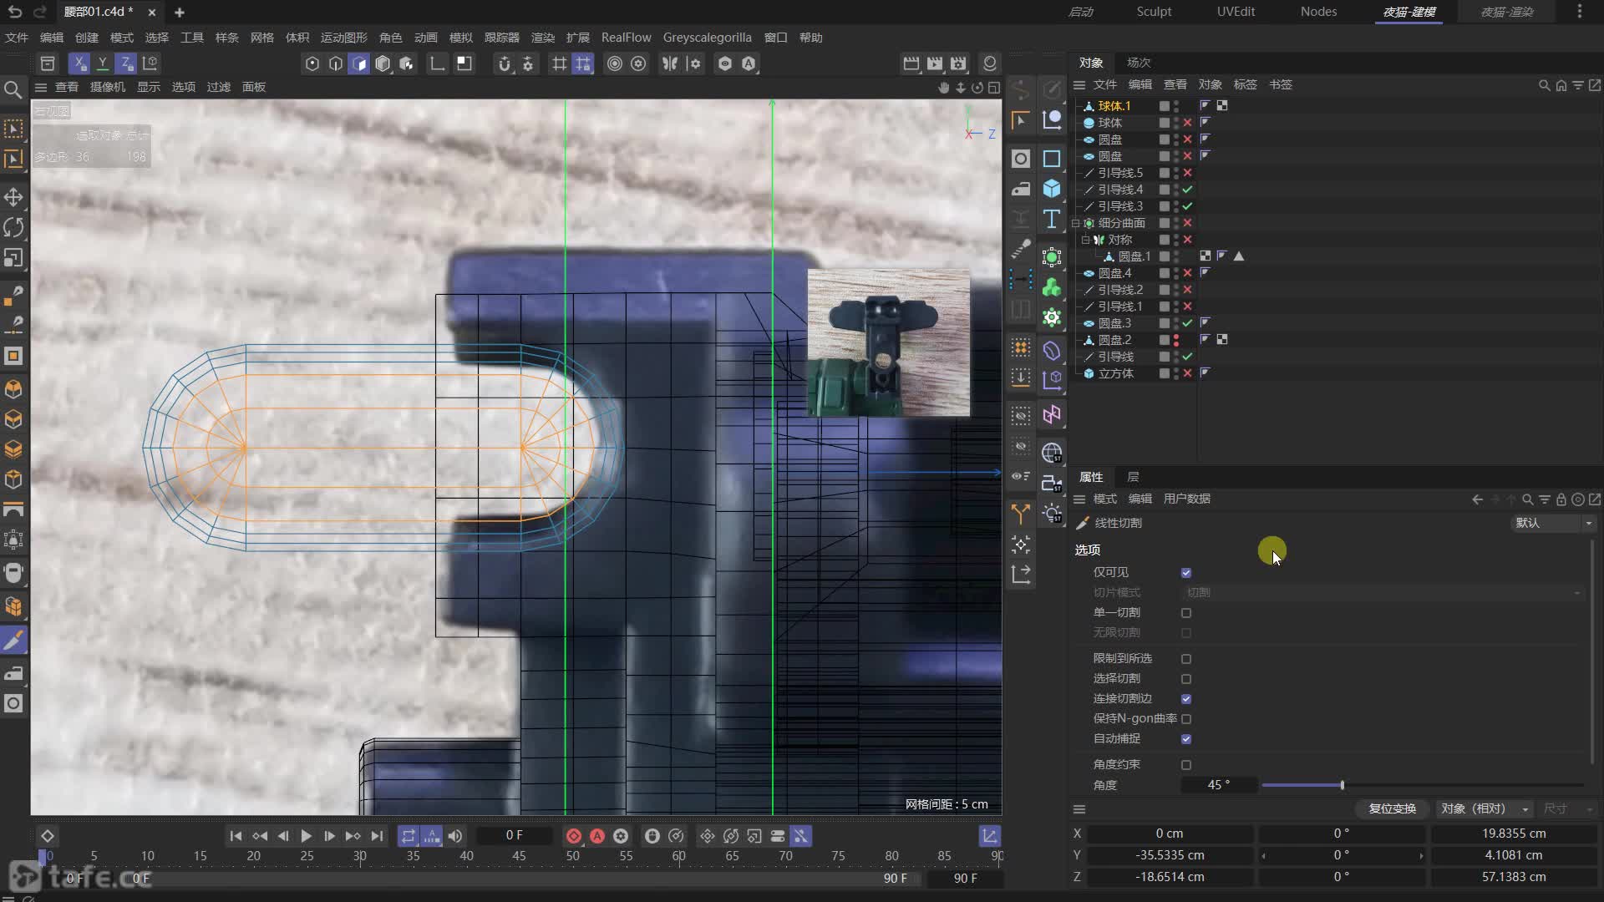
Task: Click the X position field 0 cm
Action: click(x=1170, y=834)
